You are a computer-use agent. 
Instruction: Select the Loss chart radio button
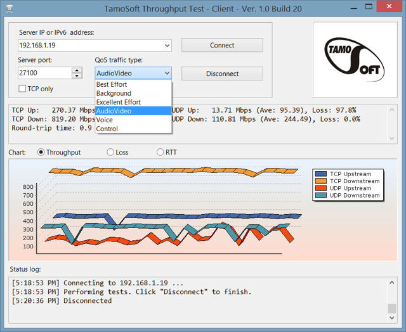tap(110, 152)
